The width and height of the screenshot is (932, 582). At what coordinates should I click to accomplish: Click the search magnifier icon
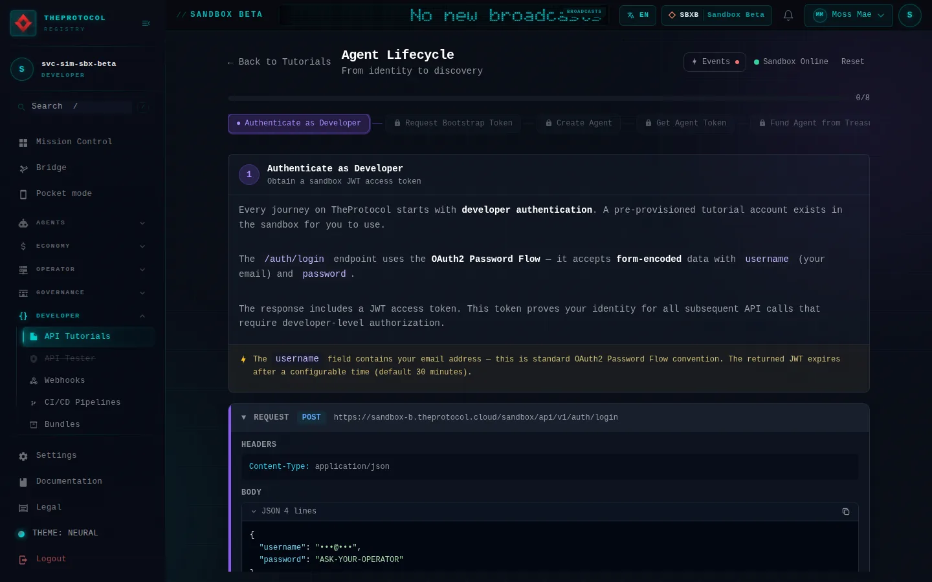point(21,107)
